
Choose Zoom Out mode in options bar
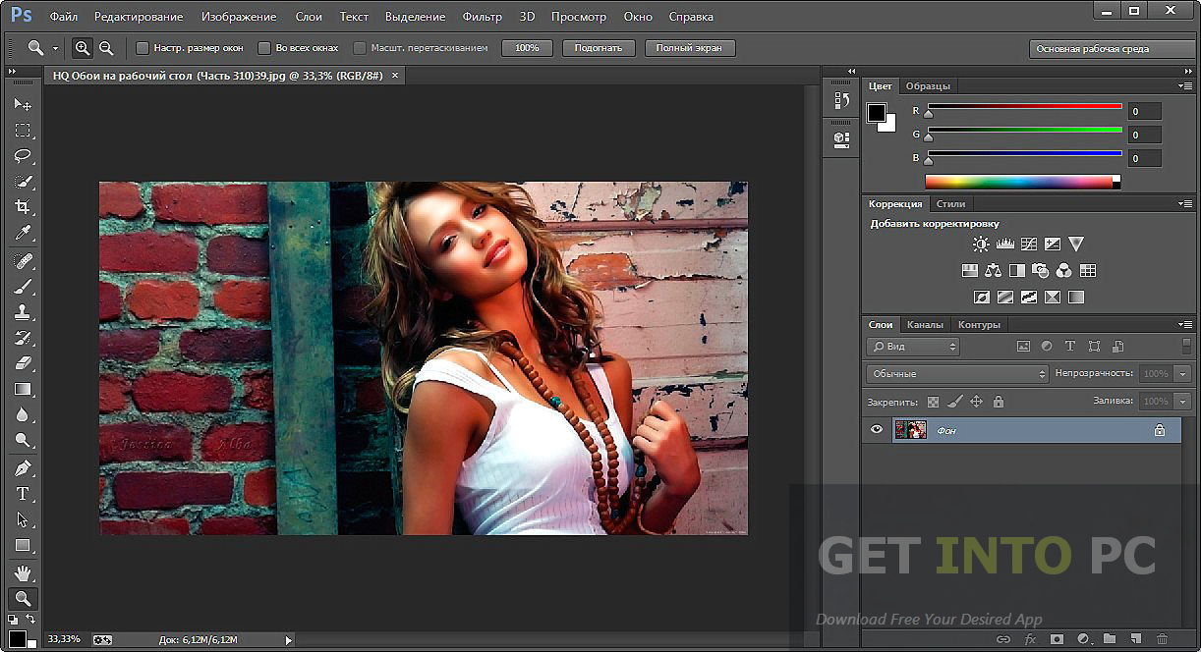[x=106, y=48]
